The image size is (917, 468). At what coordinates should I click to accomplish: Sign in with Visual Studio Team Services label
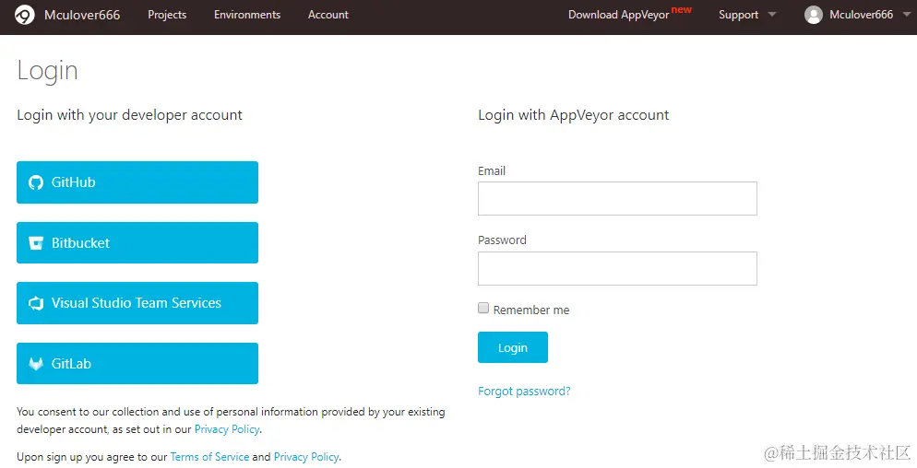click(137, 303)
